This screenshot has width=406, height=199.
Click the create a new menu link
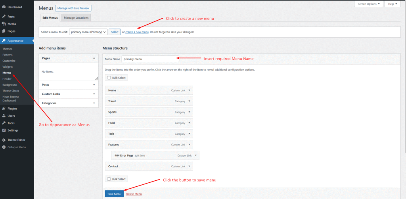[x=137, y=32]
